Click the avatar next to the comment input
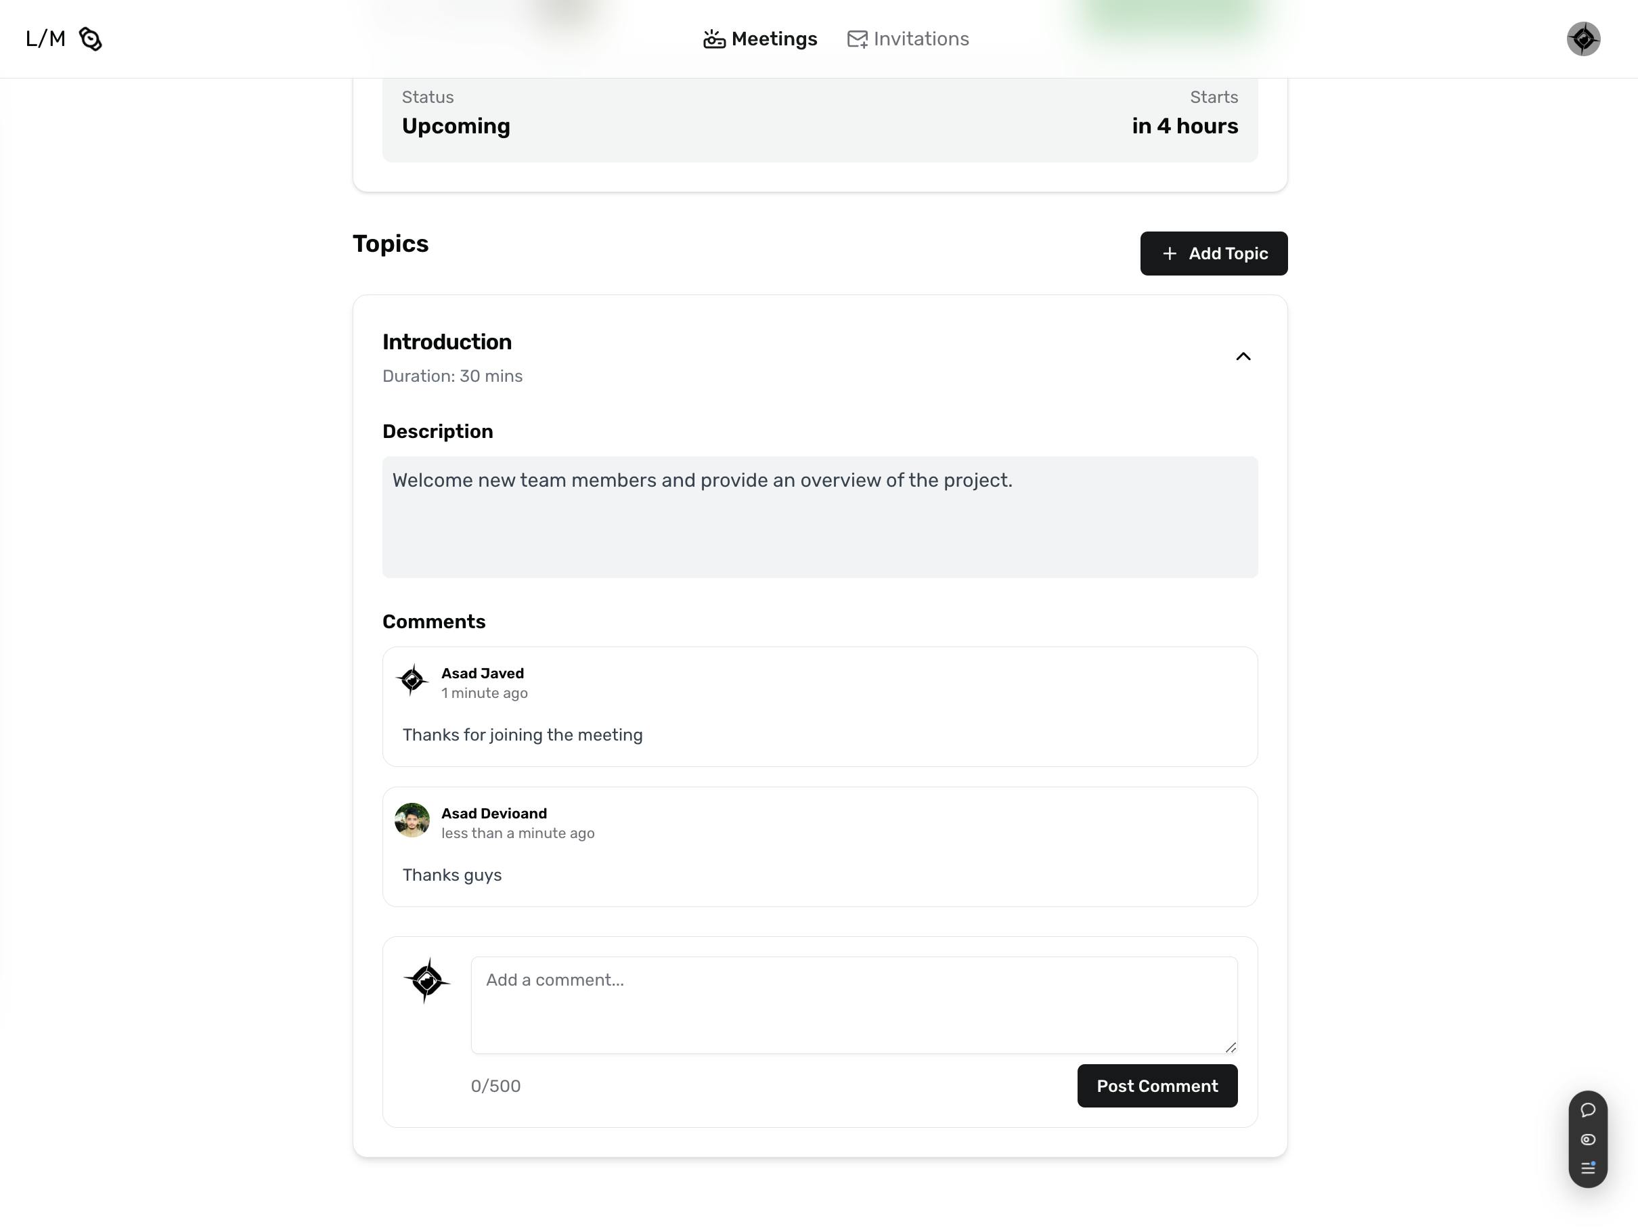Viewport: 1638px width, 1228px height. click(427, 981)
